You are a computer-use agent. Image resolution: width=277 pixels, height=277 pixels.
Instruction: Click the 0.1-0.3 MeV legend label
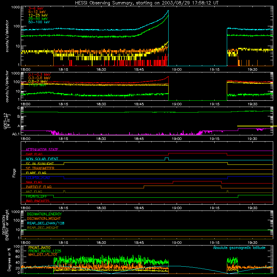tap(39, 74)
